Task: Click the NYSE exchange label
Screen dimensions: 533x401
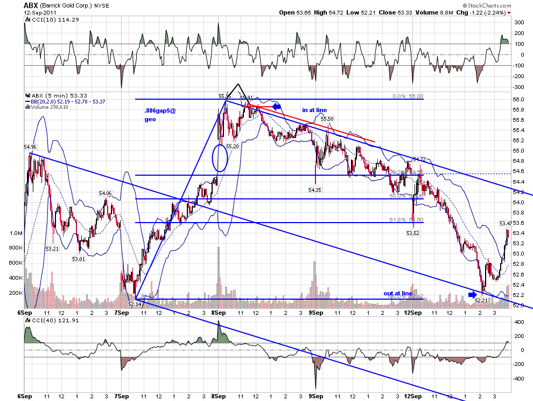Action: (x=102, y=6)
